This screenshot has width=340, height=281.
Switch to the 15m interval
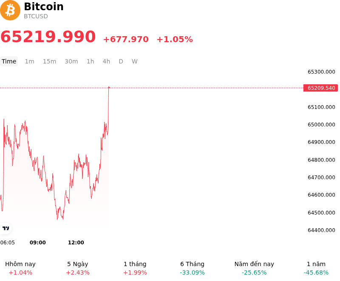tap(49, 61)
